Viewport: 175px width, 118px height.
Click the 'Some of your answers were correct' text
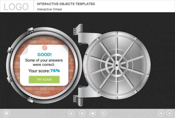pyautogui.click(x=44, y=63)
